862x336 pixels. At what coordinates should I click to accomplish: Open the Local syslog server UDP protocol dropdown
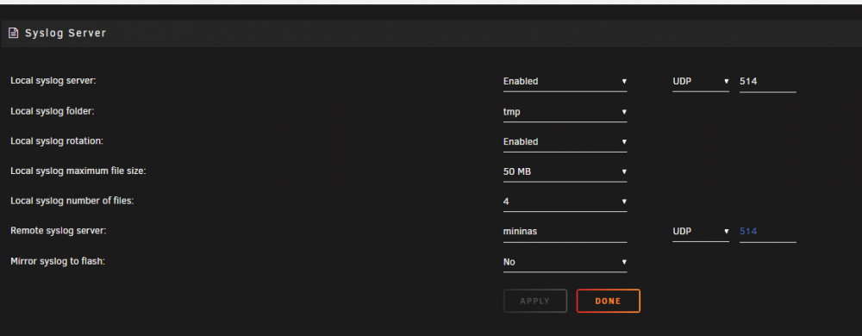pyautogui.click(x=701, y=81)
